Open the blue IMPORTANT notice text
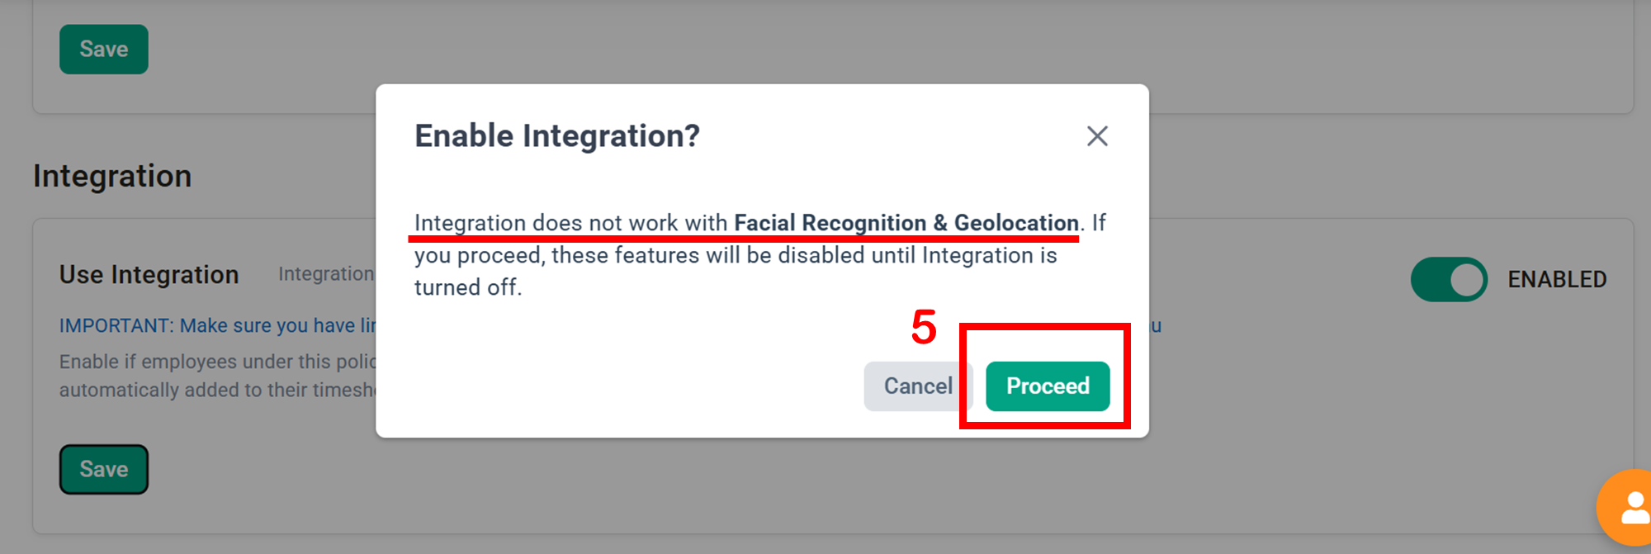 coord(216,326)
